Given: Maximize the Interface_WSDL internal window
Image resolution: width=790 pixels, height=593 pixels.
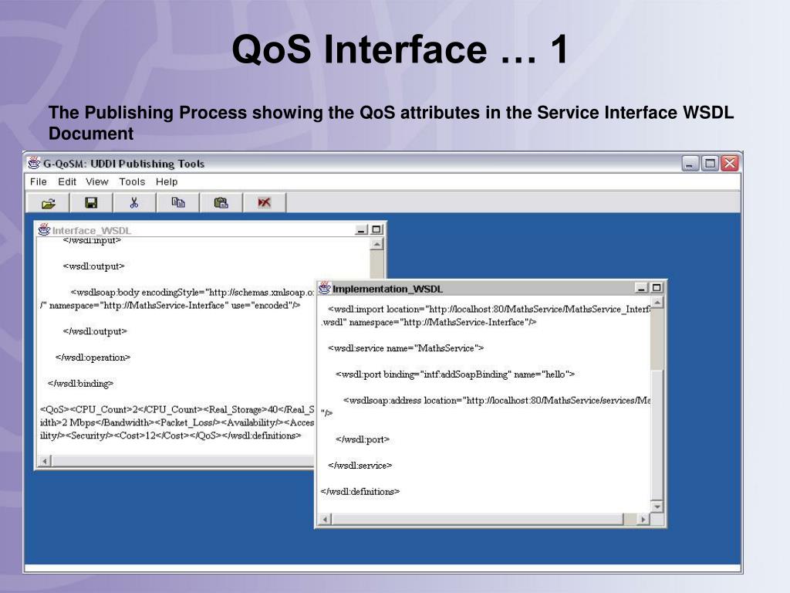Looking at the screenshot, I should tap(376, 230).
